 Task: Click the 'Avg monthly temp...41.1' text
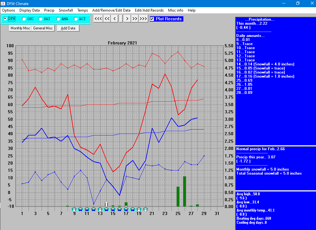pos(256,210)
